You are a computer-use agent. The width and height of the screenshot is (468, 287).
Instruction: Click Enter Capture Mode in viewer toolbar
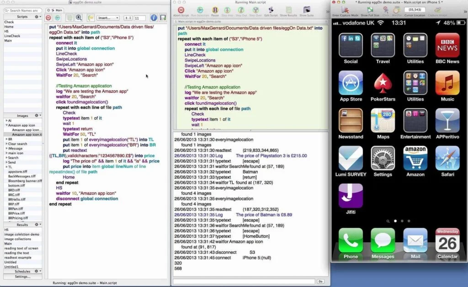pyautogui.click(x=345, y=11)
